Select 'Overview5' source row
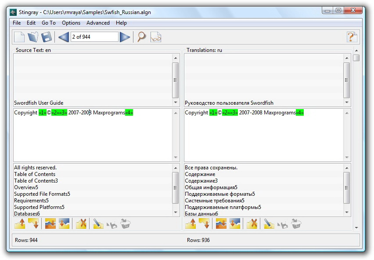The height and width of the screenshot is (260, 374). point(93,187)
